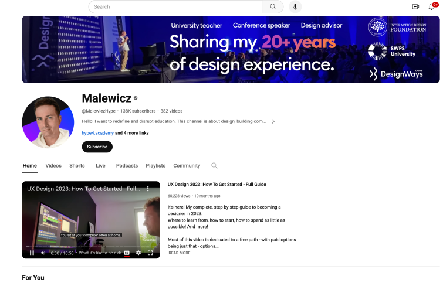Mute the video with the speaker icon
The image size is (443, 286).
[43, 253]
